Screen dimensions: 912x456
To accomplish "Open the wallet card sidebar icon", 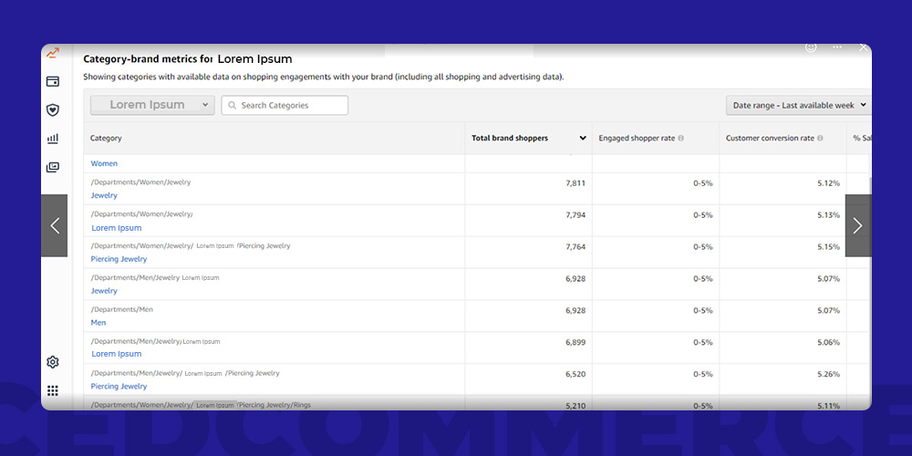I will [x=53, y=81].
